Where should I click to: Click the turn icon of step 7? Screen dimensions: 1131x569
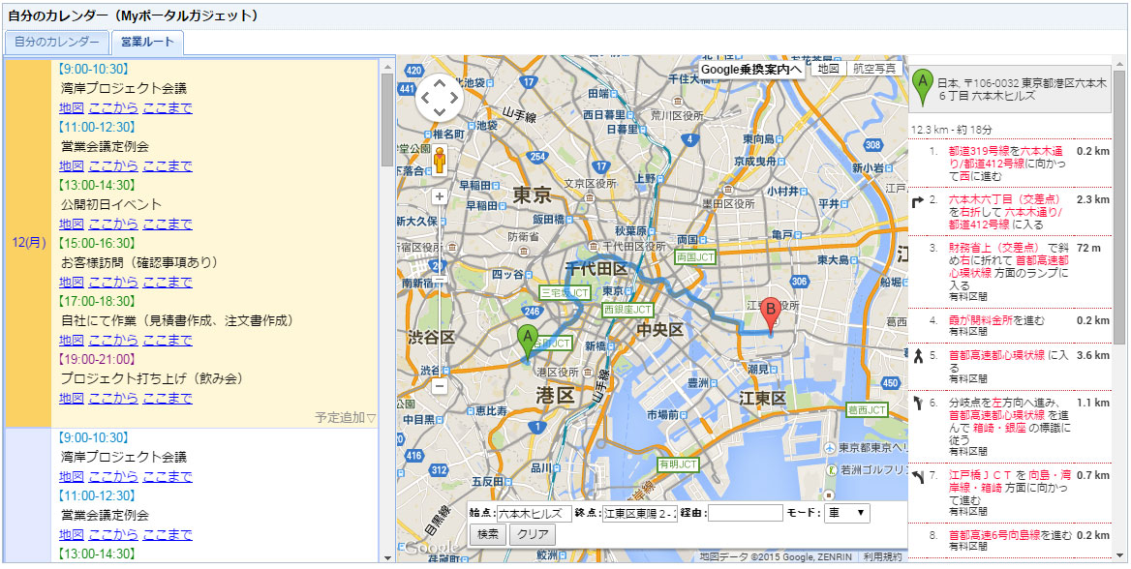pyautogui.click(x=918, y=476)
